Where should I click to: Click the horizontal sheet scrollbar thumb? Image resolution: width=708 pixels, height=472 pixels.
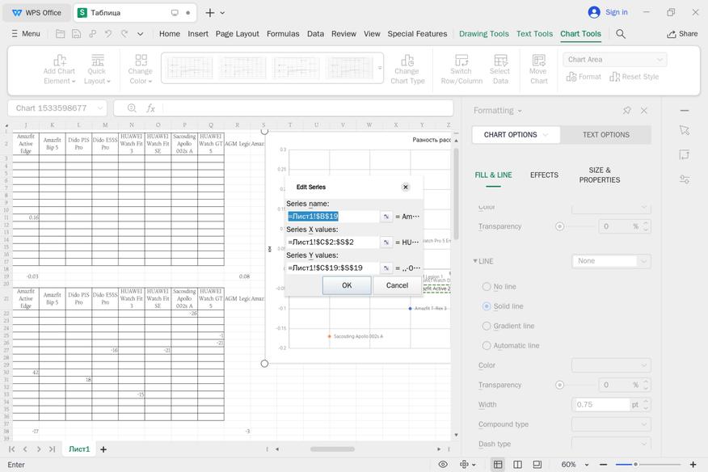pyautogui.click(x=332, y=449)
